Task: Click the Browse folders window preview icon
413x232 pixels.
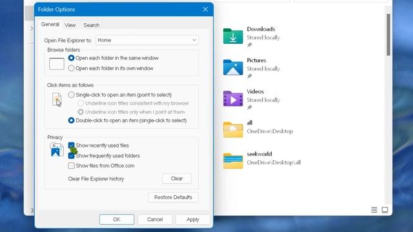Action: point(57,64)
